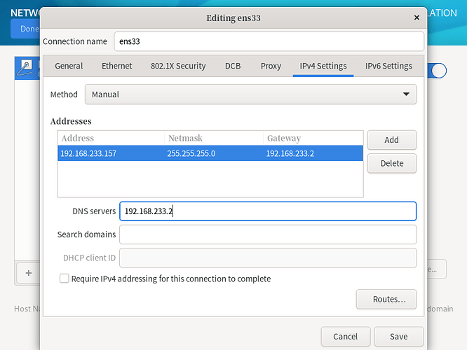467x350 pixels.
Task: Open the Method dropdown
Action: pos(250,94)
